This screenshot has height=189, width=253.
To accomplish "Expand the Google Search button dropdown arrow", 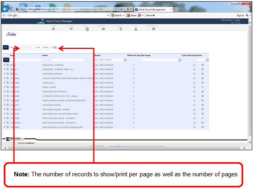I will point(123,16).
